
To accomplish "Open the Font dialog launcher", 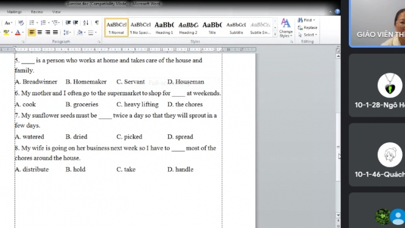I will (23, 42).
